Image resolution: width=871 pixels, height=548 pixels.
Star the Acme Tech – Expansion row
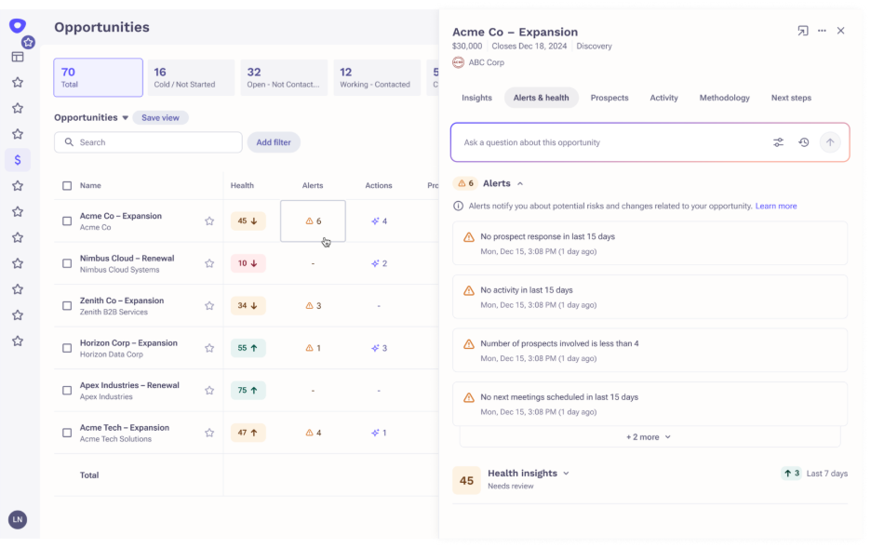point(209,433)
